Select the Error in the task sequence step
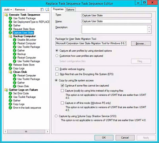The height and width of the screenshot is (143, 159). pyautogui.click(x=27, y=108)
